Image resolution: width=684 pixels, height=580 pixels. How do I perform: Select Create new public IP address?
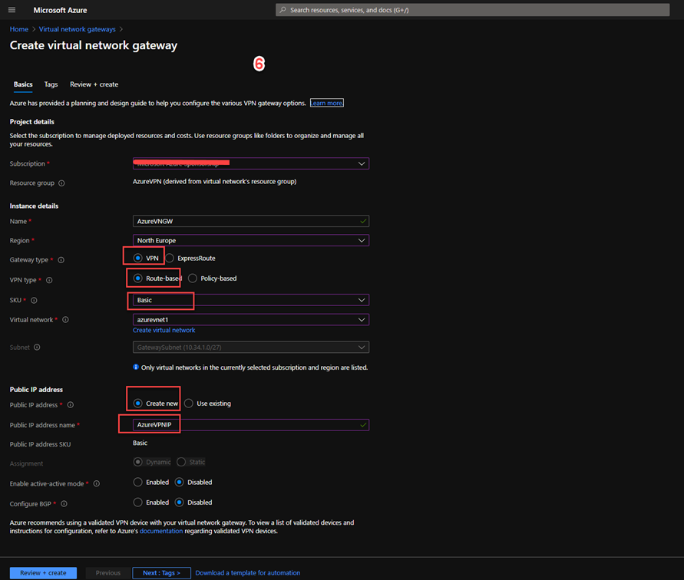click(x=138, y=404)
